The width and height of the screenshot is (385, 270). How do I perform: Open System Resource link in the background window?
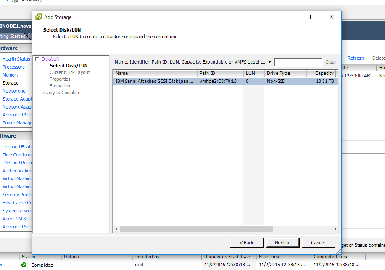17,211
